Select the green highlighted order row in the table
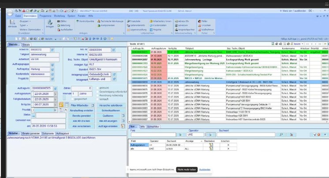Screen dimensions: 329x178 click(x=229, y=52)
